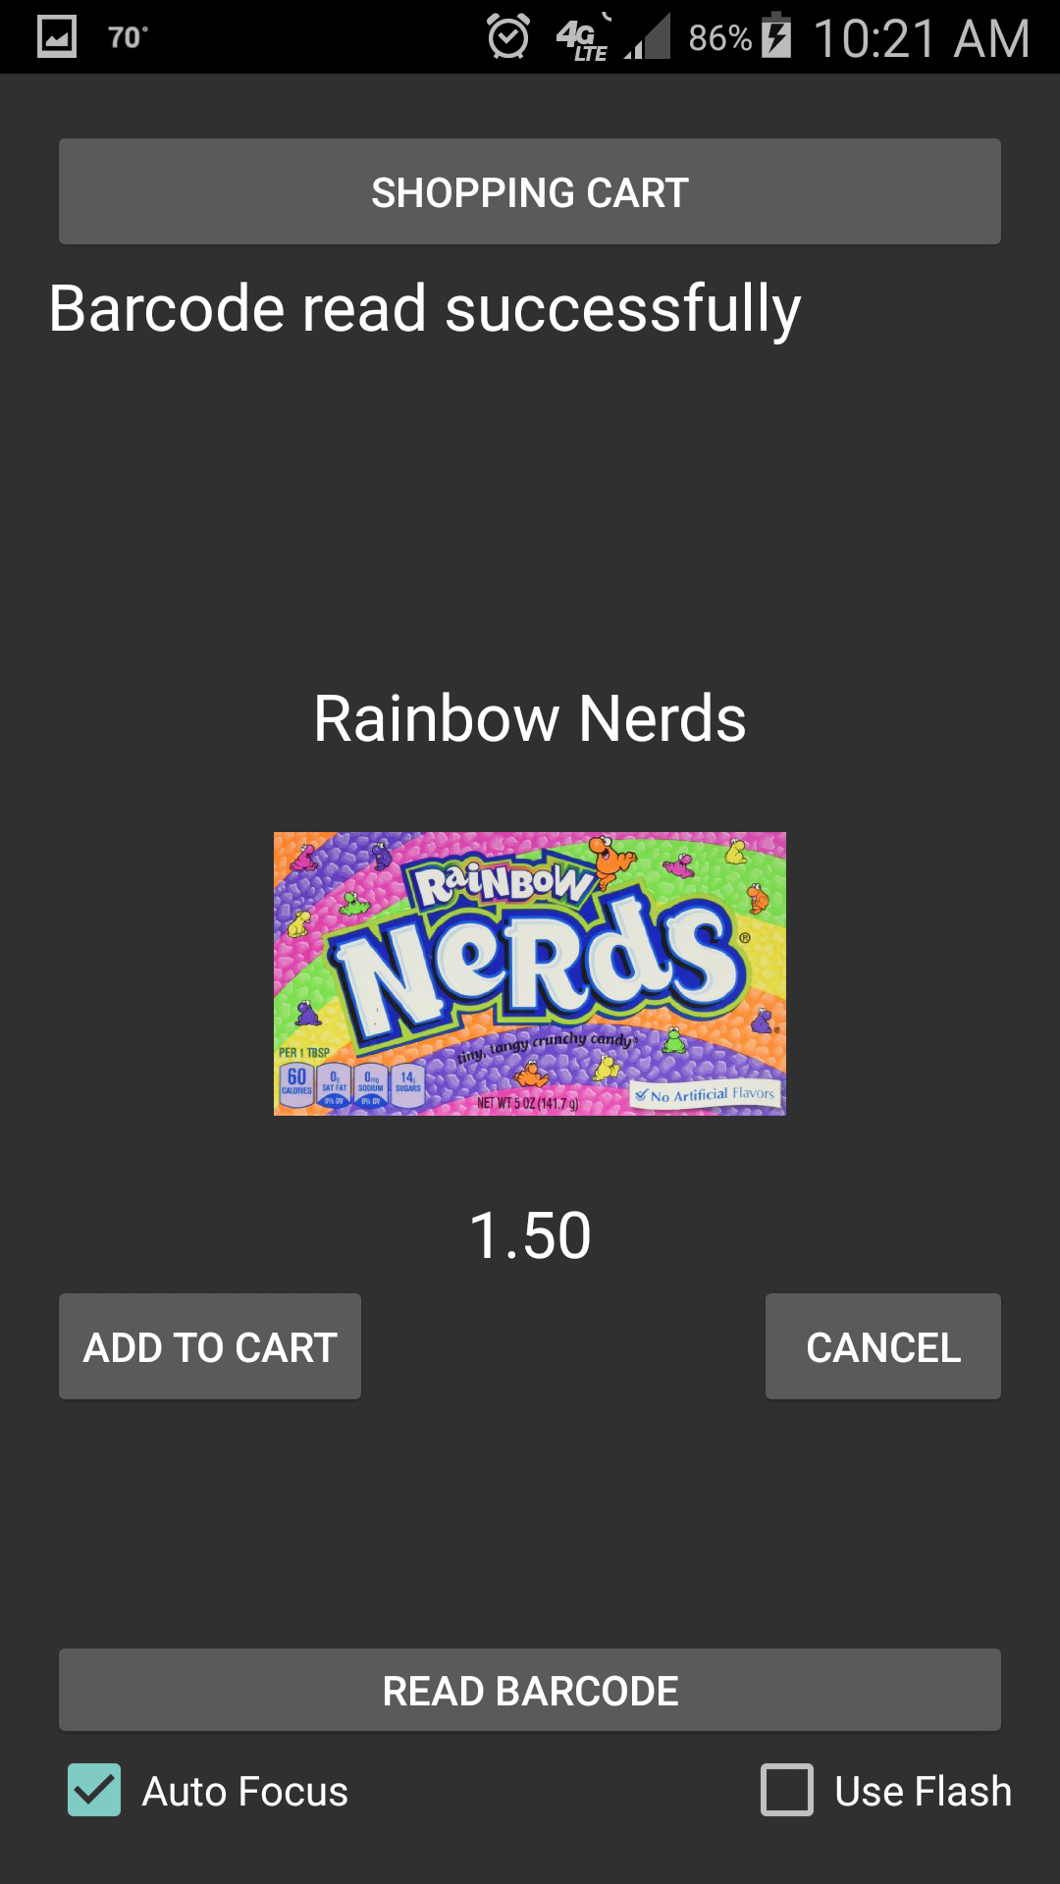The width and height of the screenshot is (1060, 1884).
Task: Enable the Use Flash checkbox
Action: click(787, 1790)
